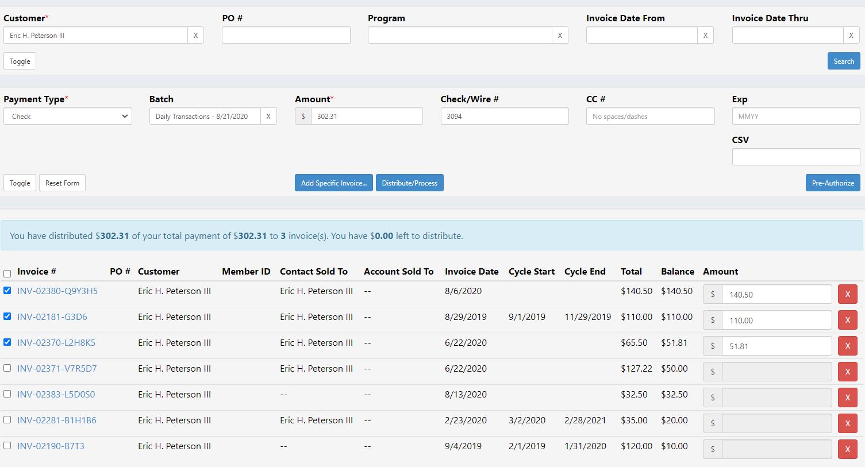Click the Search button
This screenshot has height=467, width=865.
click(x=844, y=61)
